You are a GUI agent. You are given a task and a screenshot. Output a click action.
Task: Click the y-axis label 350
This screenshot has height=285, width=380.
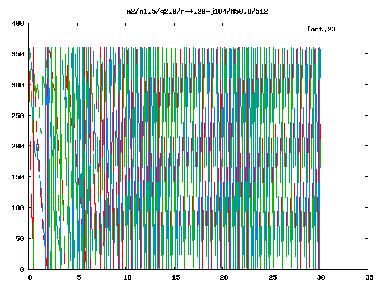[x=18, y=54]
